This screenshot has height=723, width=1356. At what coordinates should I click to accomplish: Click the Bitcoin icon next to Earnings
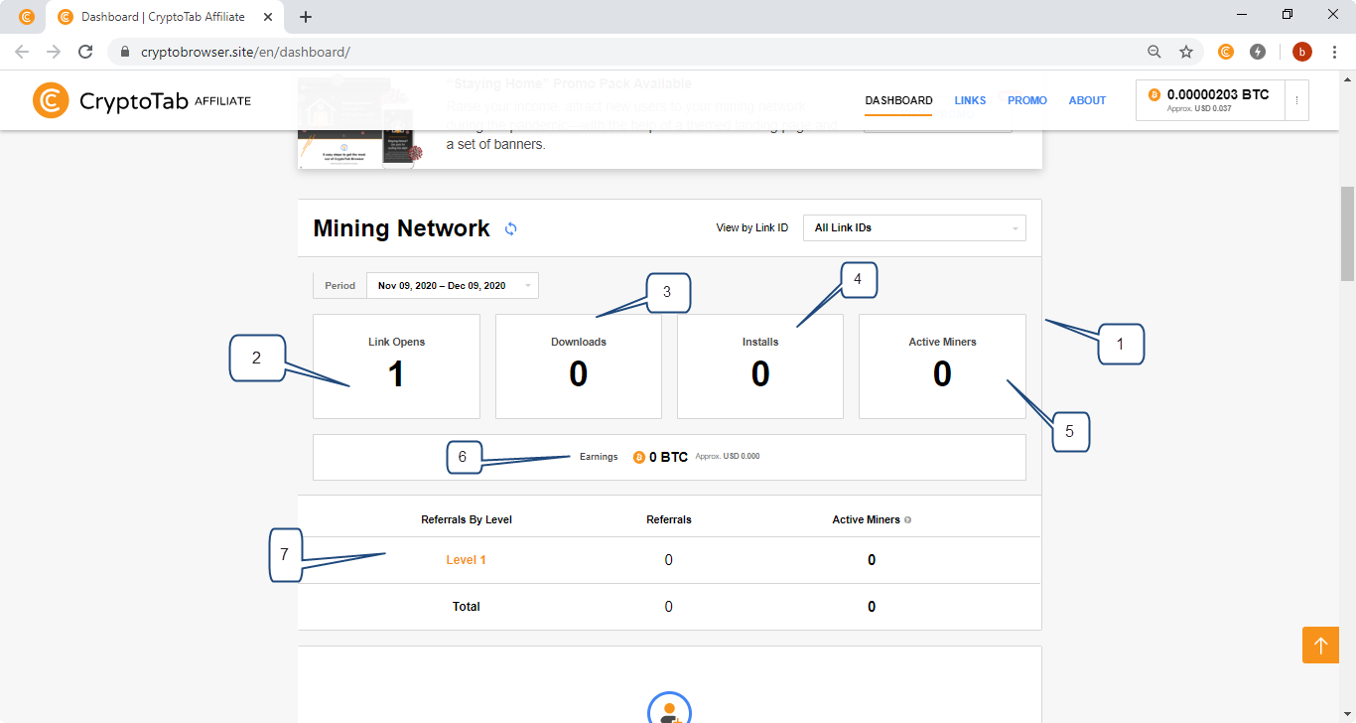[x=639, y=457]
